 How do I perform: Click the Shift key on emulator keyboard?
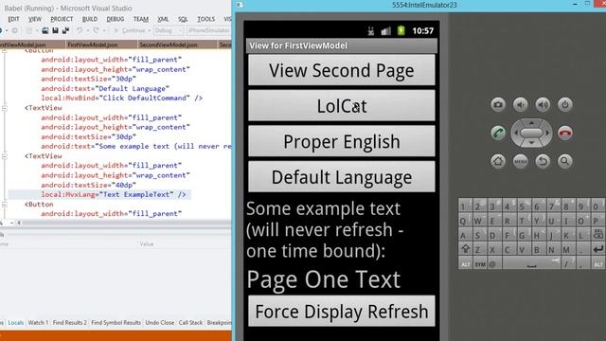[x=465, y=249]
